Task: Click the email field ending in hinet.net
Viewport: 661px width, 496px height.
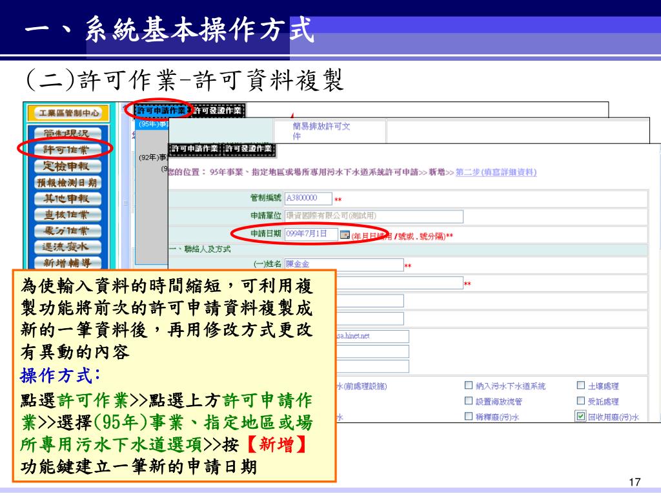Action: click(372, 336)
